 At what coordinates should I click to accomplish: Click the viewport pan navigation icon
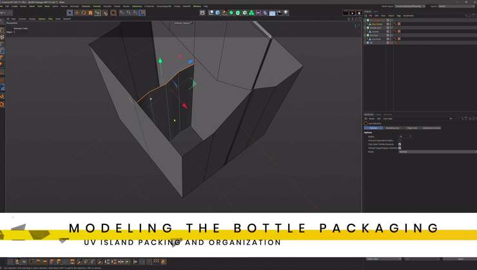click(349, 19)
